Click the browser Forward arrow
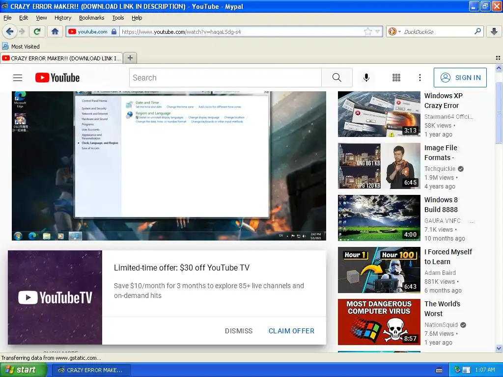 22,31
